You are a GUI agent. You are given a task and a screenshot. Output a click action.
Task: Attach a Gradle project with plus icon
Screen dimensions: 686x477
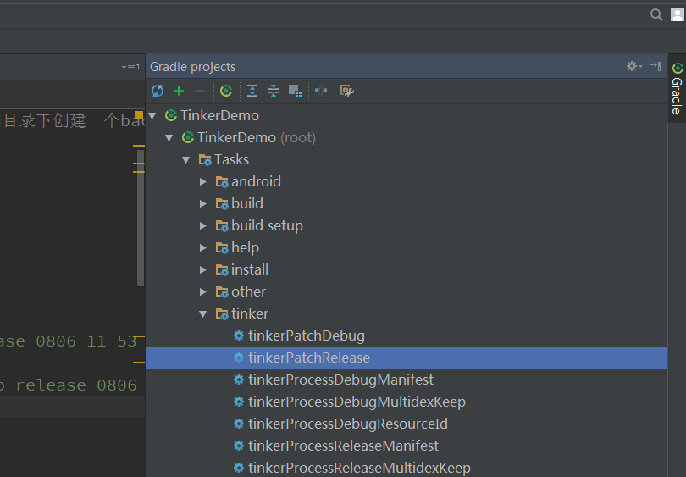pos(179,91)
